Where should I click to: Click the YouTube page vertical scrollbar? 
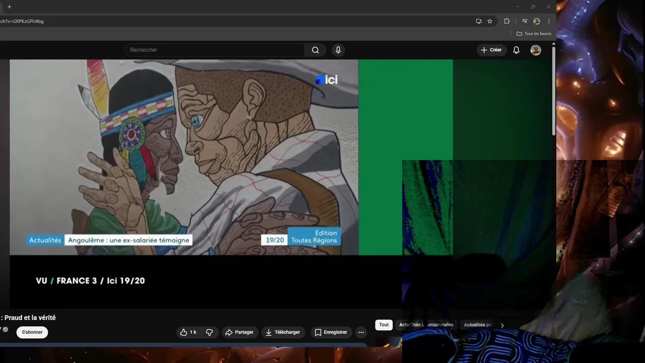(x=554, y=91)
